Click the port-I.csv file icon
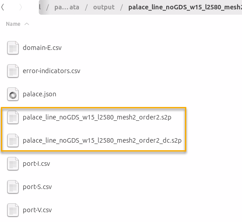 (x=13, y=164)
